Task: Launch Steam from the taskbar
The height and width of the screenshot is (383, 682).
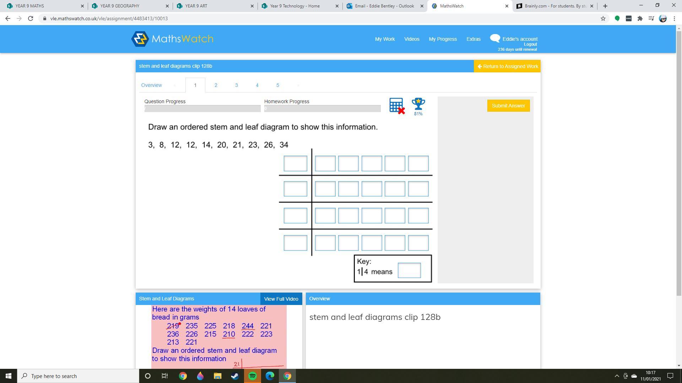Action: (x=235, y=376)
